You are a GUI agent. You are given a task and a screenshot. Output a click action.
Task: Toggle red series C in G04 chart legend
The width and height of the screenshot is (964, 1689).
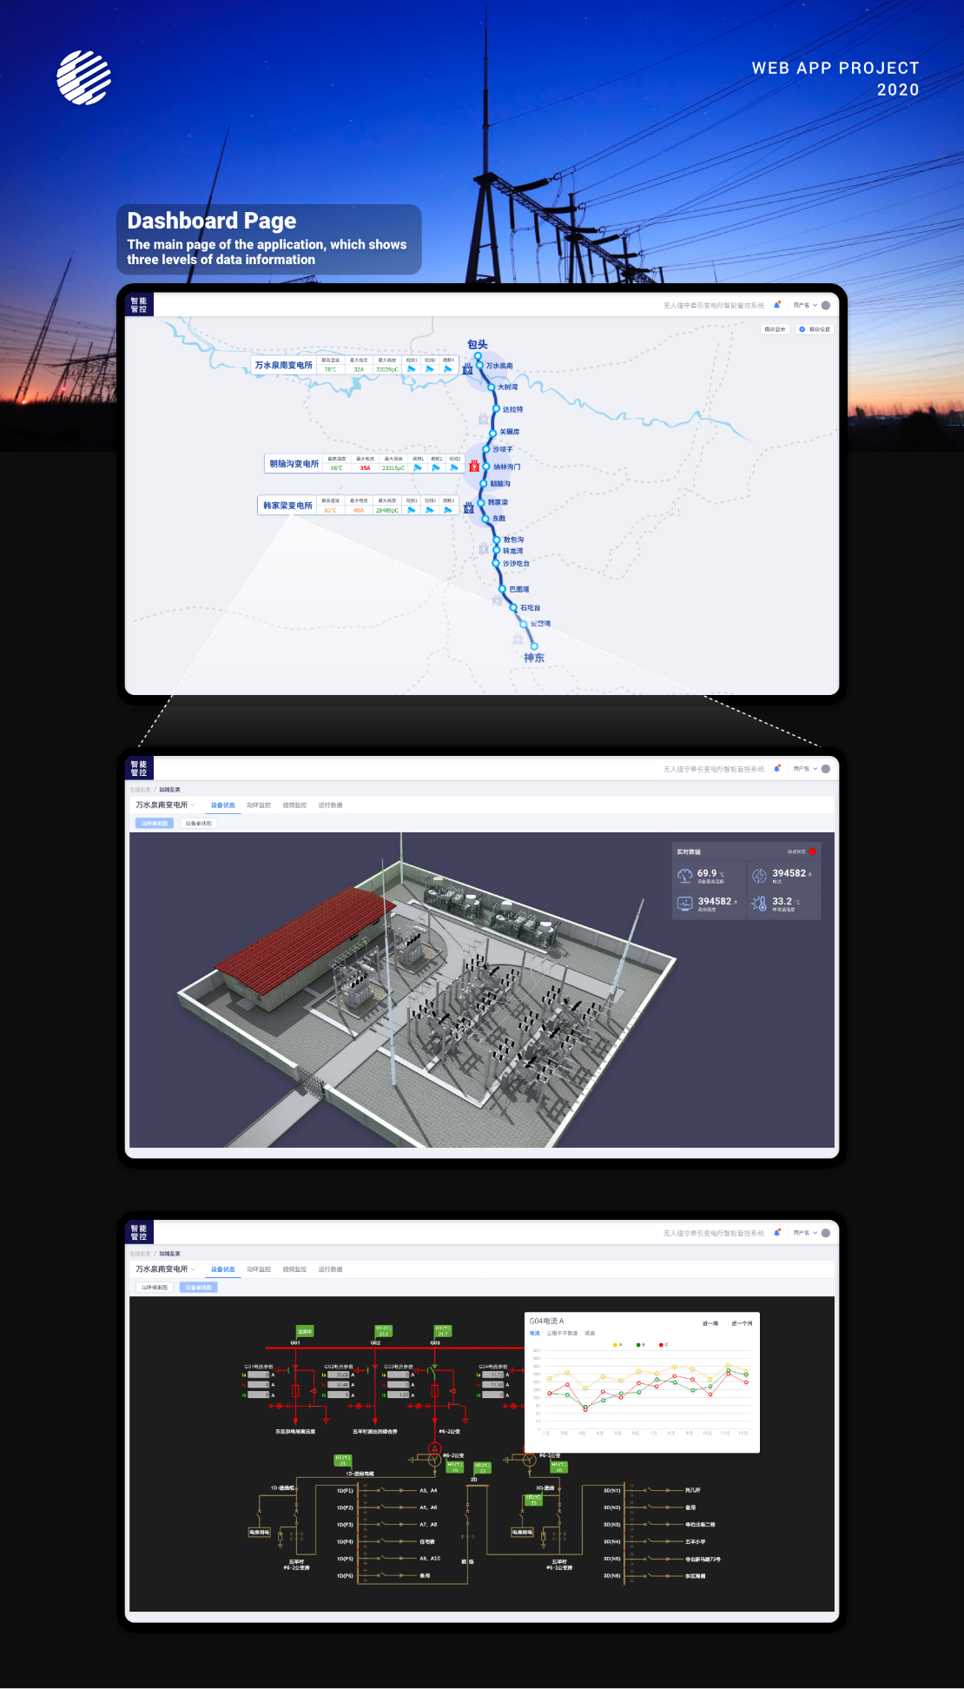tap(663, 1345)
